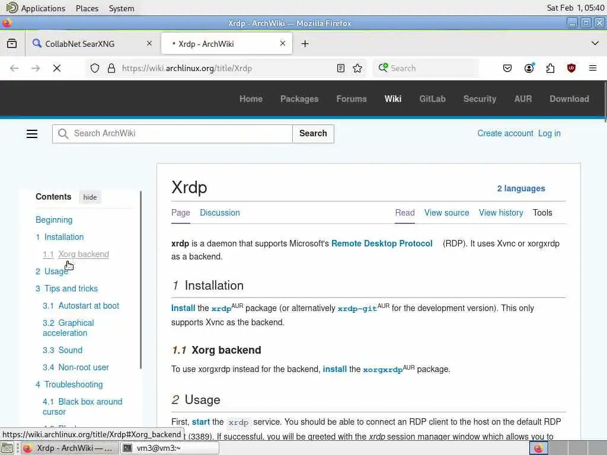Stop loading the page with X button
This screenshot has height=455, width=607.
(57, 69)
